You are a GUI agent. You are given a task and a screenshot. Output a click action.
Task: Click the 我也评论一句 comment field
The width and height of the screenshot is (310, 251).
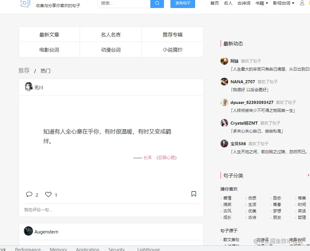coord(111,210)
